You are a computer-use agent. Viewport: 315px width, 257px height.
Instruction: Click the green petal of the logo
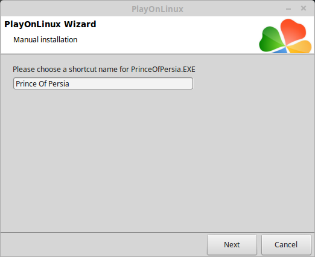coord(270,39)
